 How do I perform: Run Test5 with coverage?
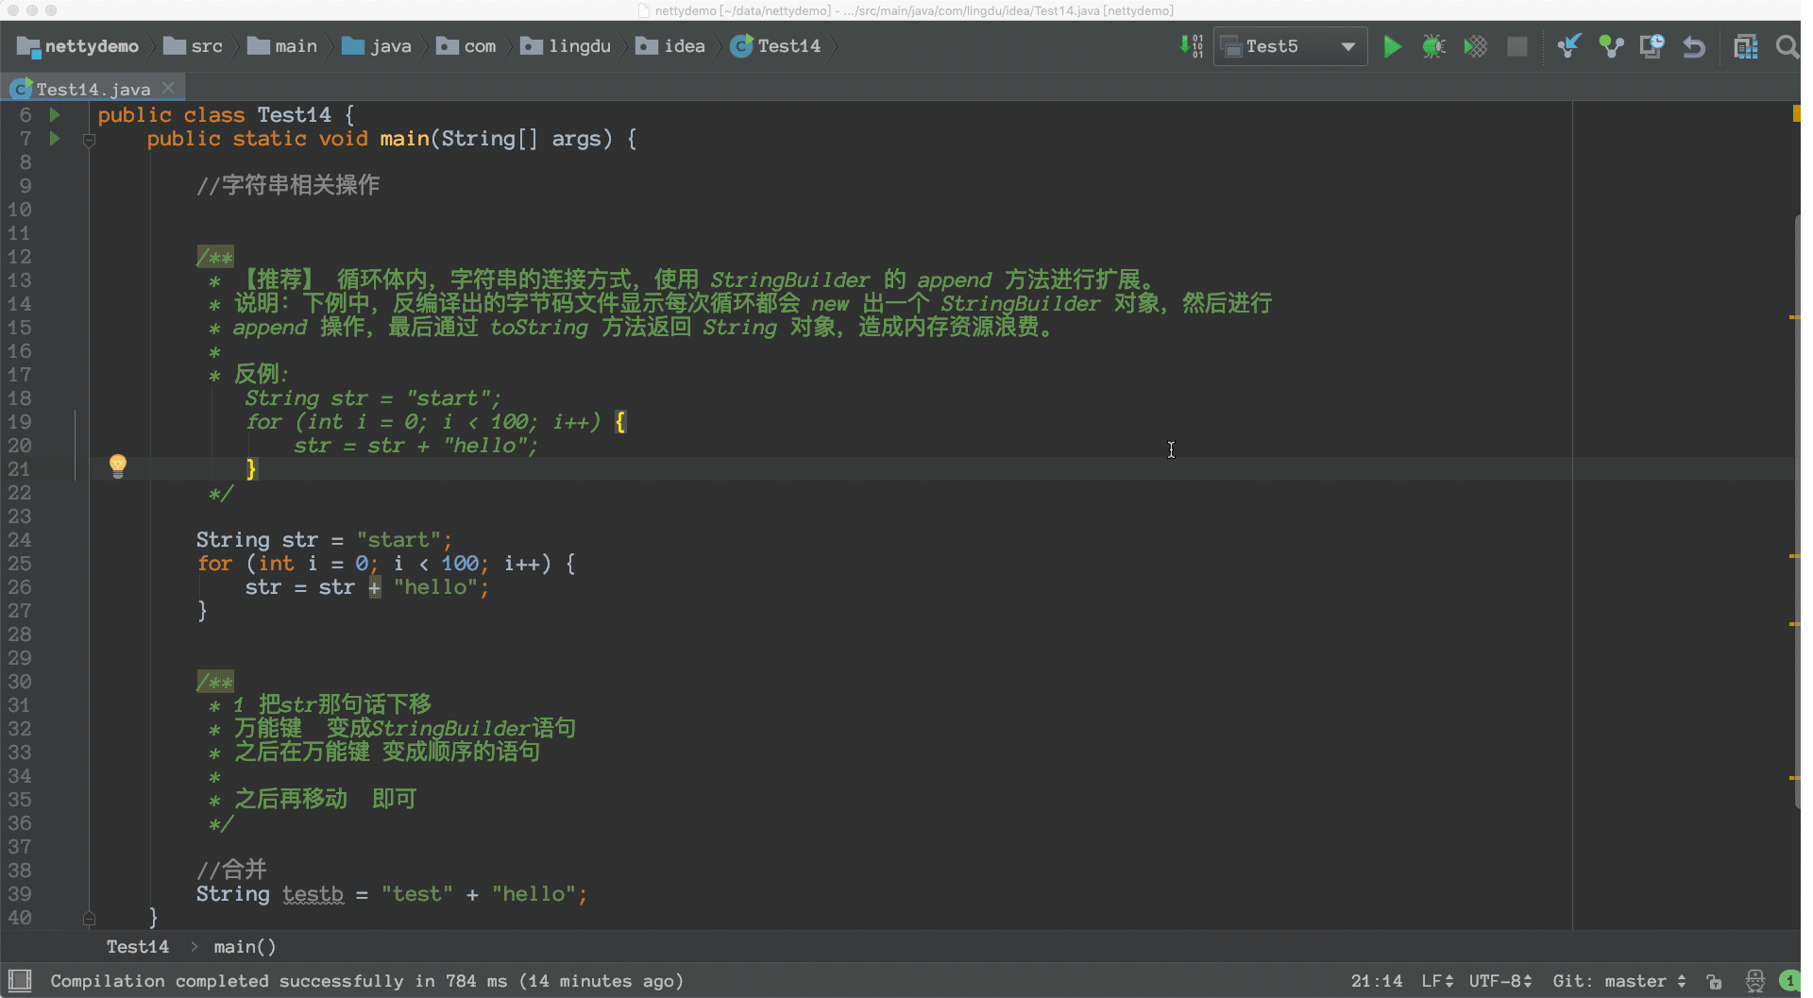click(1475, 46)
